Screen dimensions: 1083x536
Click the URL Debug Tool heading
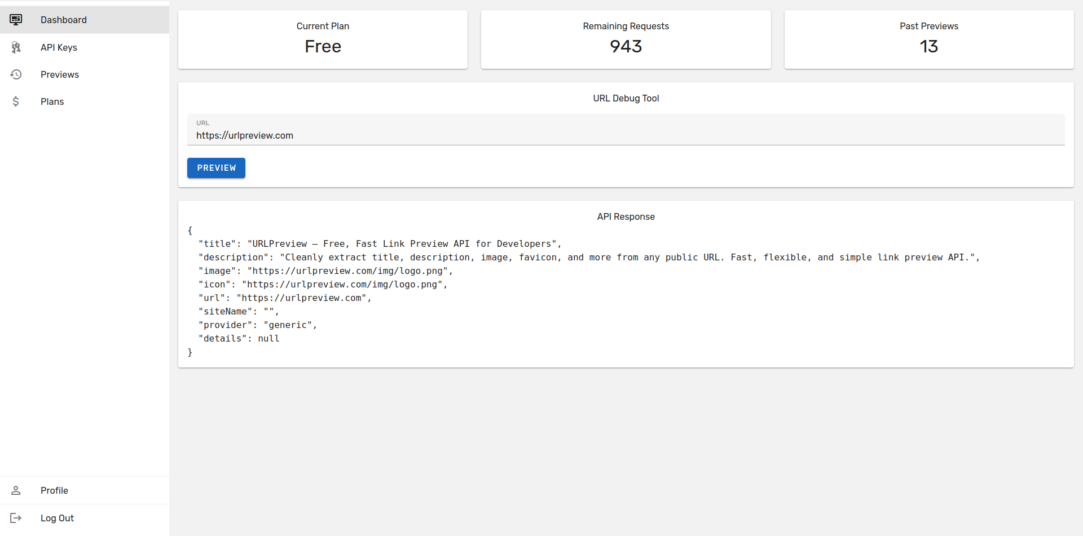click(626, 98)
